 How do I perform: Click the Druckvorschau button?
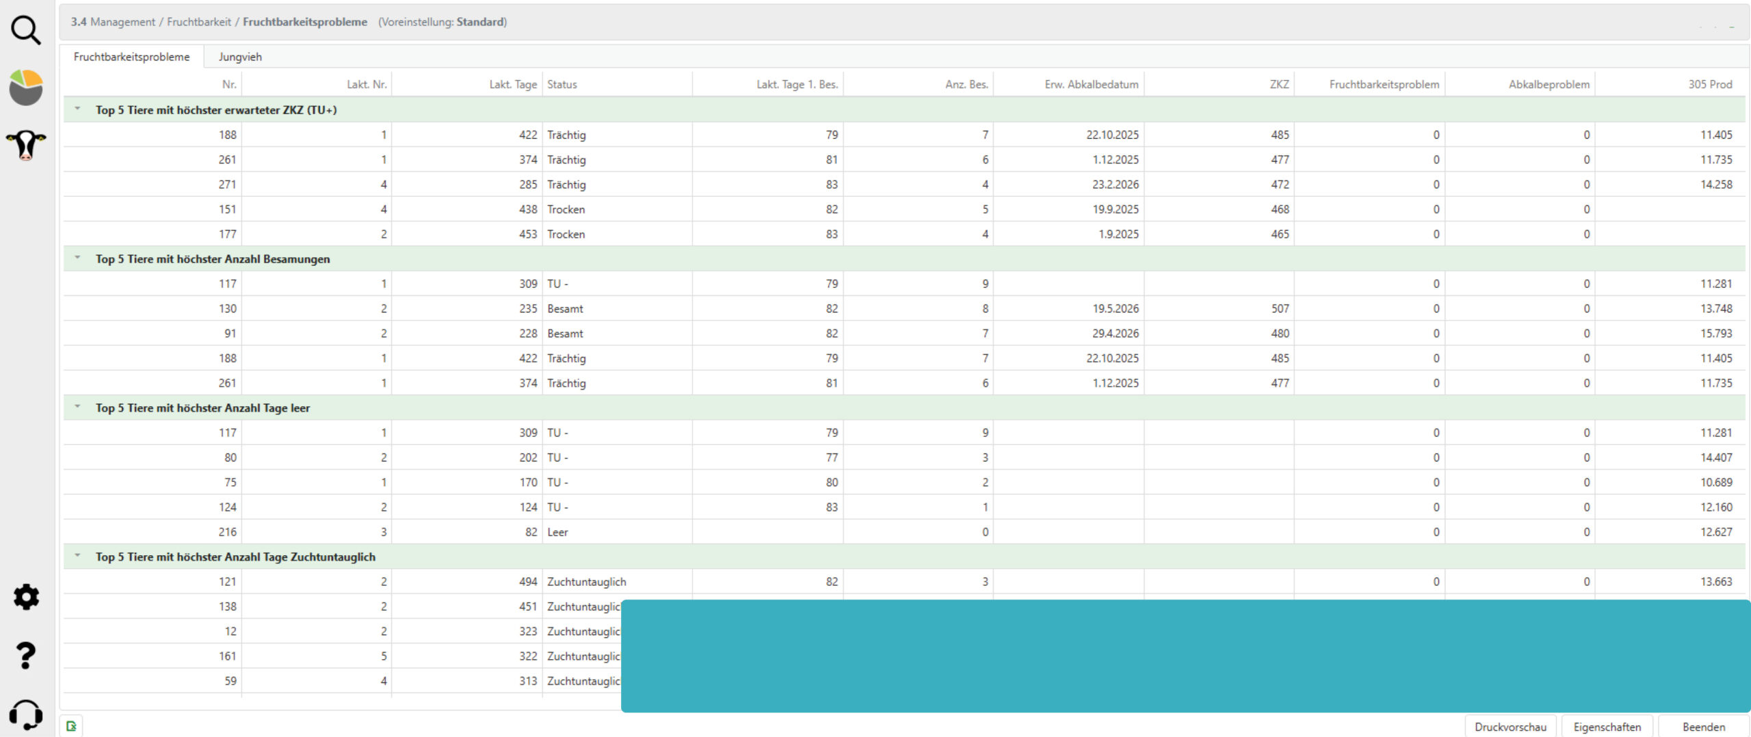pyautogui.click(x=1510, y=727)
